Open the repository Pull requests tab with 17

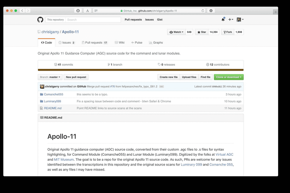point(95,43)
